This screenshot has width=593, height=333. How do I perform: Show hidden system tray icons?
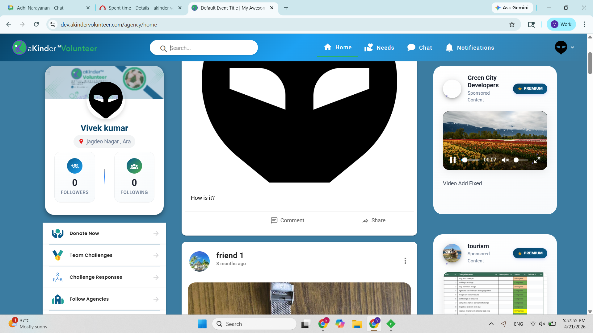[x=491, y=324]
